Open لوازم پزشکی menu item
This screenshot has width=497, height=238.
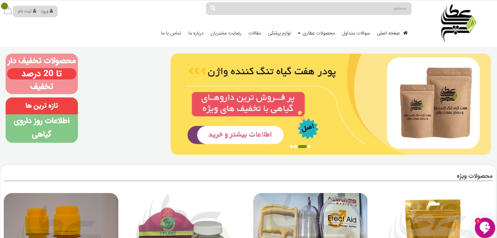coord(279,33)
